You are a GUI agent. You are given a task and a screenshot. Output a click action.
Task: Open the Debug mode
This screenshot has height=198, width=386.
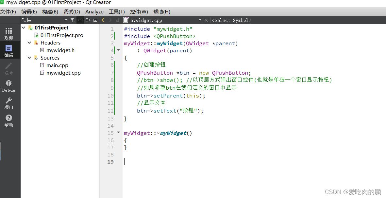8,86
